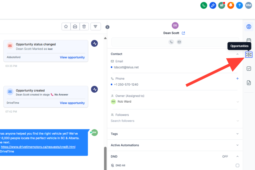The height and width of the screenshot is (170, 255).
Task: View opportunity for Abbotsford status change
Action: [72, 57]
